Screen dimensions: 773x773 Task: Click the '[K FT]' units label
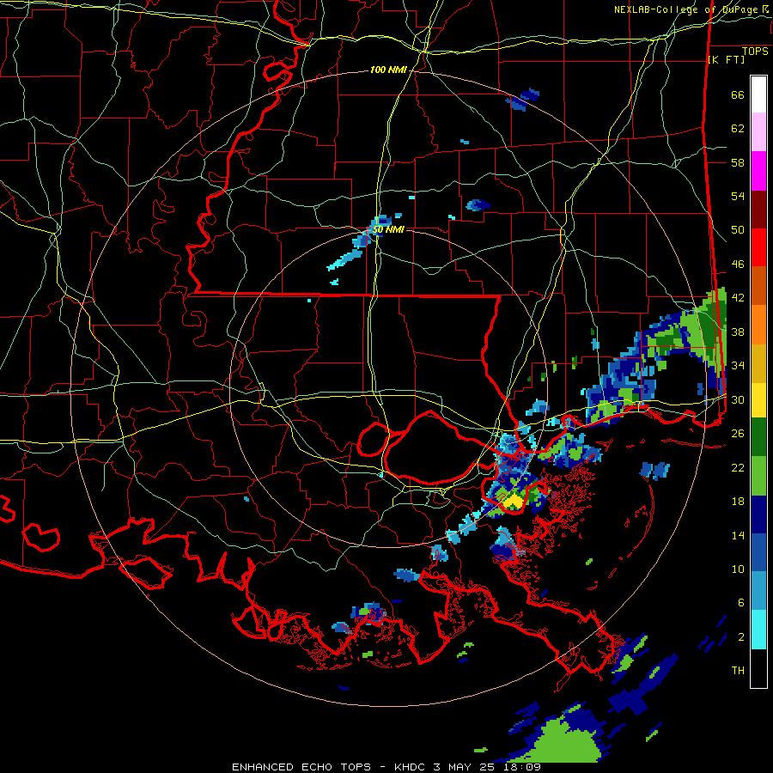(x=726, y=59)
